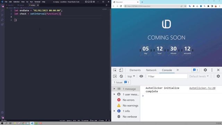Click the browser address bar URL
This screenshot has height=125, width=222.
[x=139, y=6]
